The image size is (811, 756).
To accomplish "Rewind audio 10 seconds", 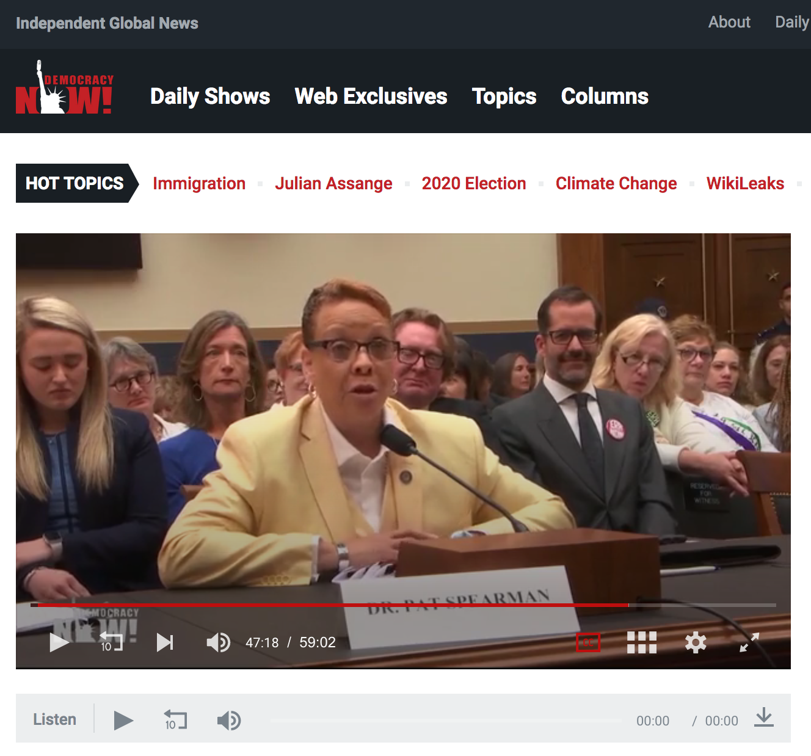I will [x=175, y=721].
